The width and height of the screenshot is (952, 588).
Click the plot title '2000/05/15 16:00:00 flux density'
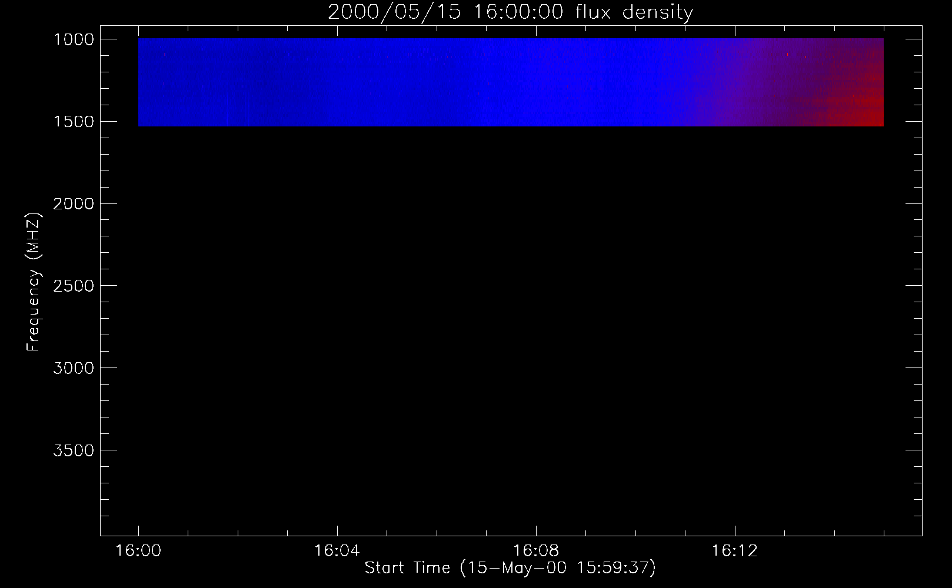(510, 12)
